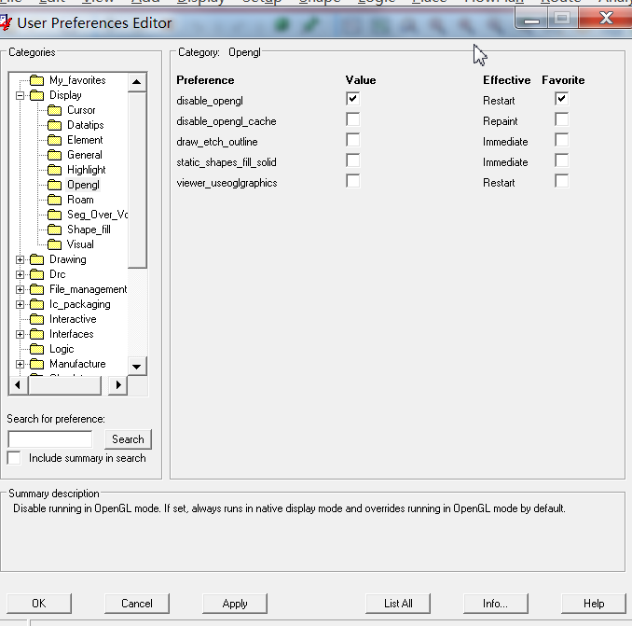Click the User Preferences Editor title icon
This screenshot has height=626, width=632.
(5, 22)
